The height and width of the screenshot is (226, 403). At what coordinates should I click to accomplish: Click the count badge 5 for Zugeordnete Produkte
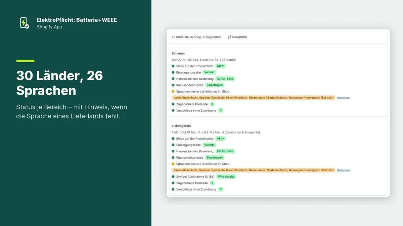pyautogui.click(x=212, y=104)
